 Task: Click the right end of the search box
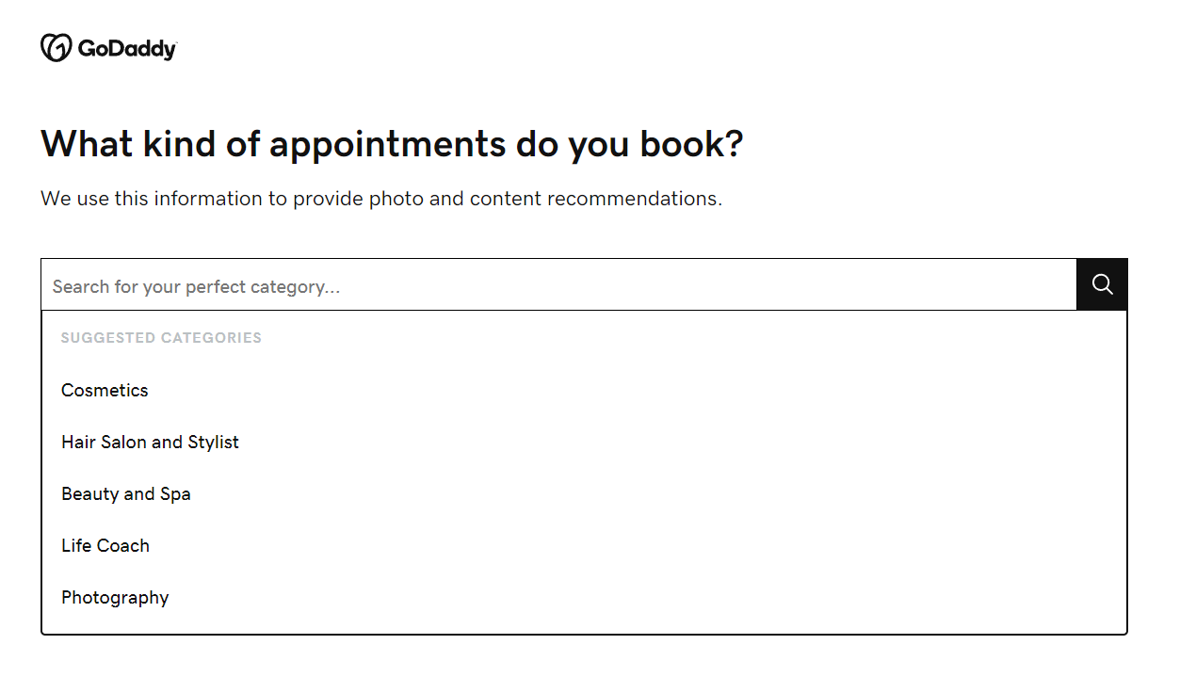coord(1045,285)
